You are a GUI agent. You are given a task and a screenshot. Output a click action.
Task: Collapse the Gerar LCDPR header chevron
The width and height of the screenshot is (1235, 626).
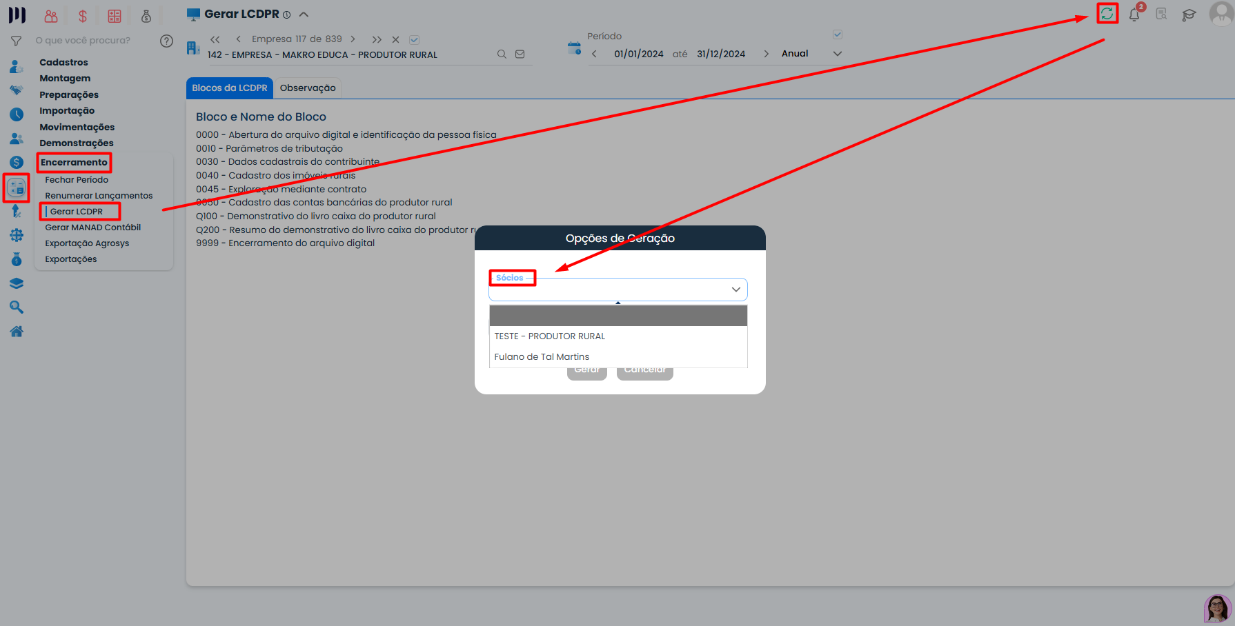304,14
